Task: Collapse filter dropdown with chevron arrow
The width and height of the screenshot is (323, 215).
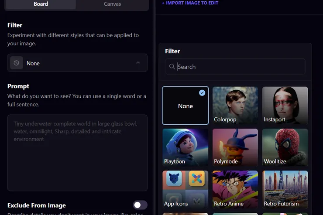Action: tap(138, 63)
